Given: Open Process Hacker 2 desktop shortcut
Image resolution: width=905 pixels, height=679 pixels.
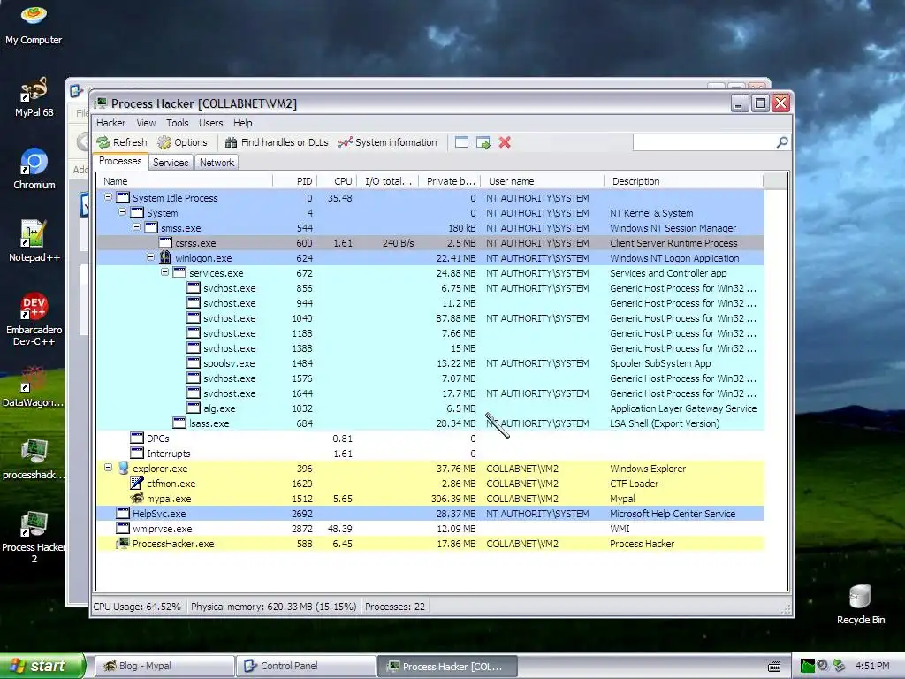Looking at the screenshot, I should pyautogui.click(x=34, y=537).
